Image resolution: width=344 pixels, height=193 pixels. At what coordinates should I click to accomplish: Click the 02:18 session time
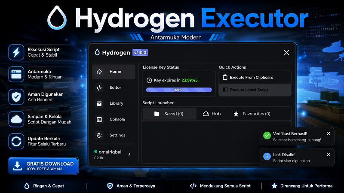click(x=98, y=158)
